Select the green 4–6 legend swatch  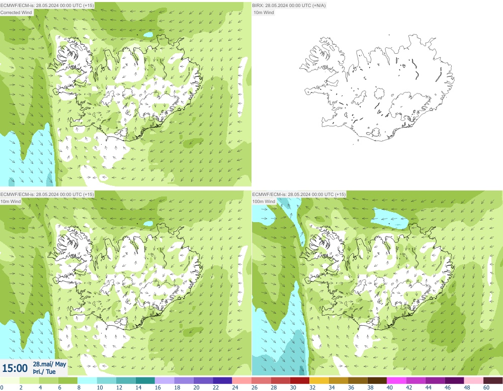(x=48, y=380)
